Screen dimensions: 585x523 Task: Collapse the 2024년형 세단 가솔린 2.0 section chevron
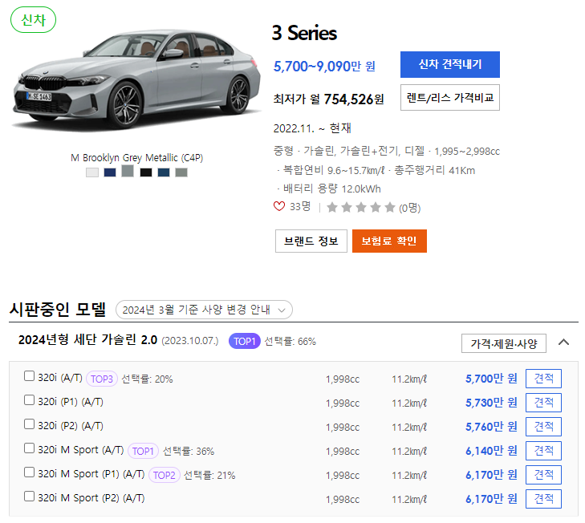point(563,342)
